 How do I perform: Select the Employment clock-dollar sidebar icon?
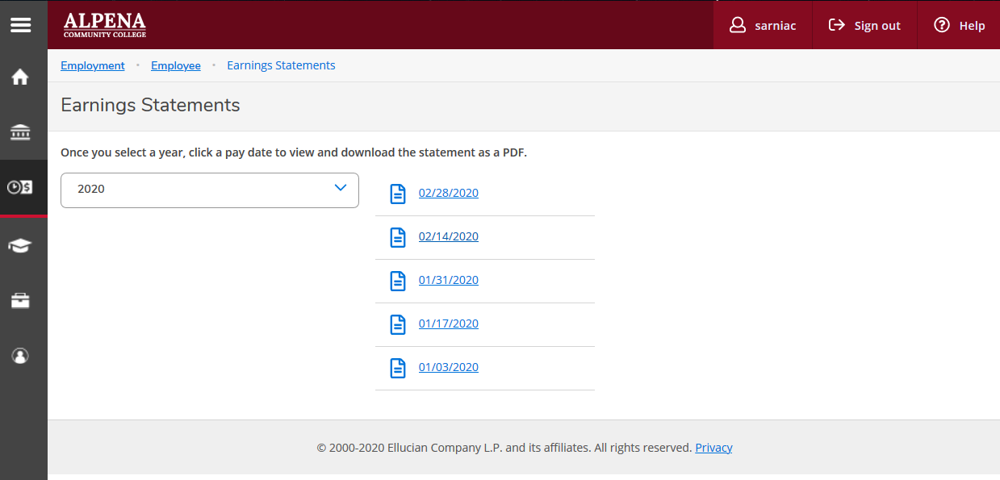pos(20,187)
